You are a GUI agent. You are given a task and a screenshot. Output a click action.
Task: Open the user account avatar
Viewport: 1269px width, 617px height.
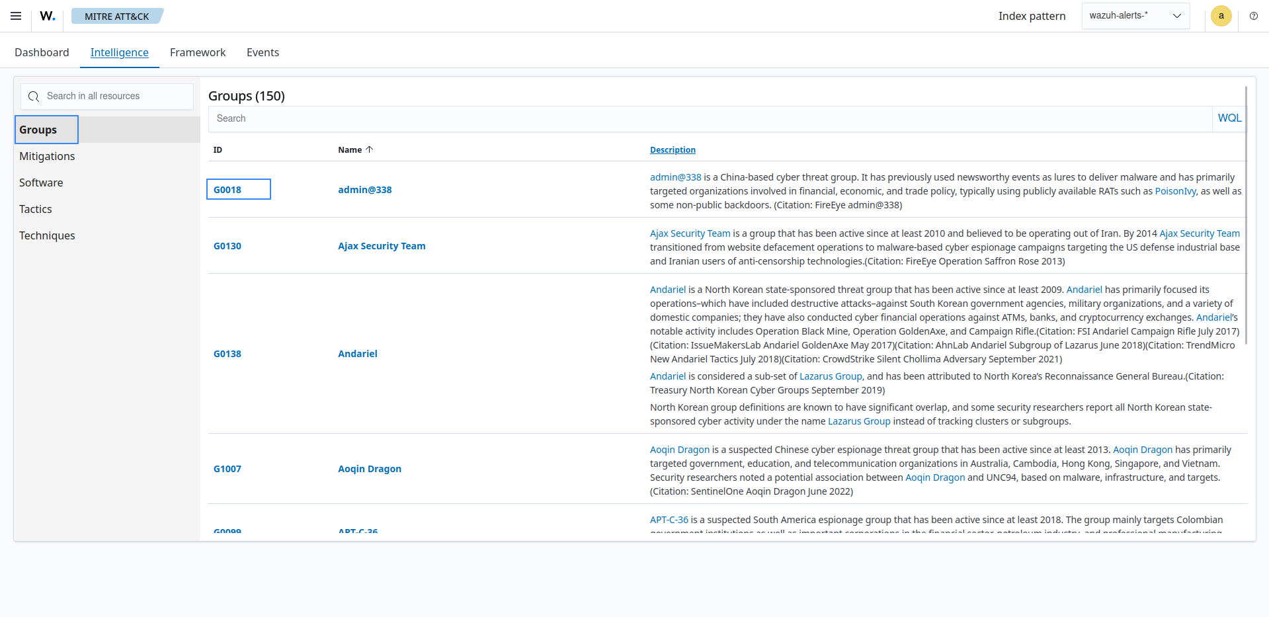[1221, 16]
